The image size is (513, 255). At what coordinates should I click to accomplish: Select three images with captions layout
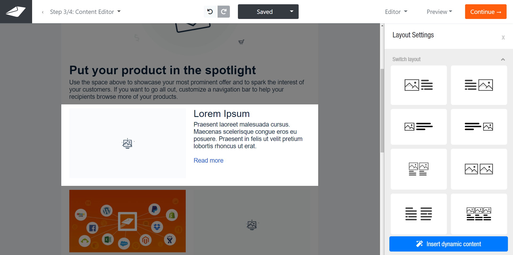pos(479,214)
